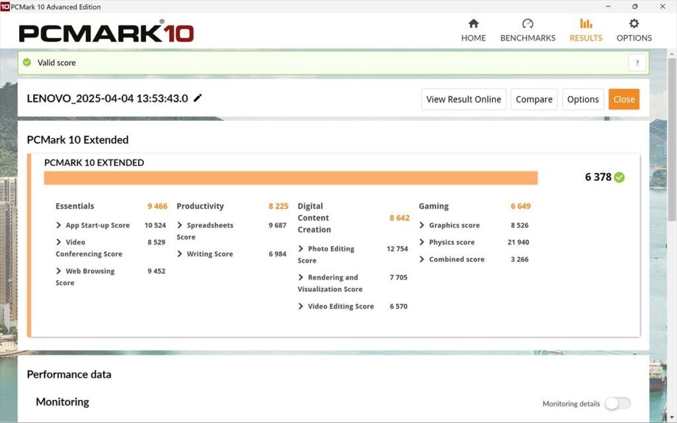Click scrollbar up arrow

click(x=672, y=54)
